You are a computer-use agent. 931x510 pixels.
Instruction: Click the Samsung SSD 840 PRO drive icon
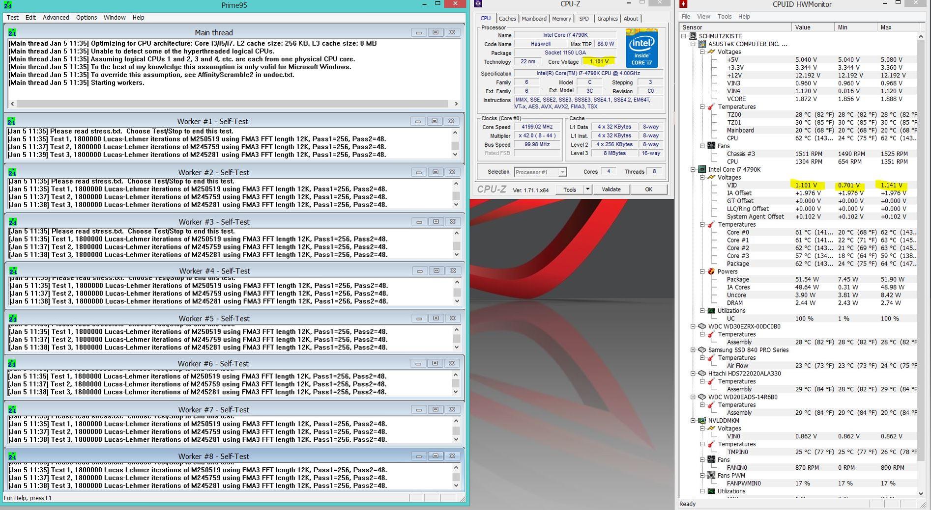tap(702, 350)
